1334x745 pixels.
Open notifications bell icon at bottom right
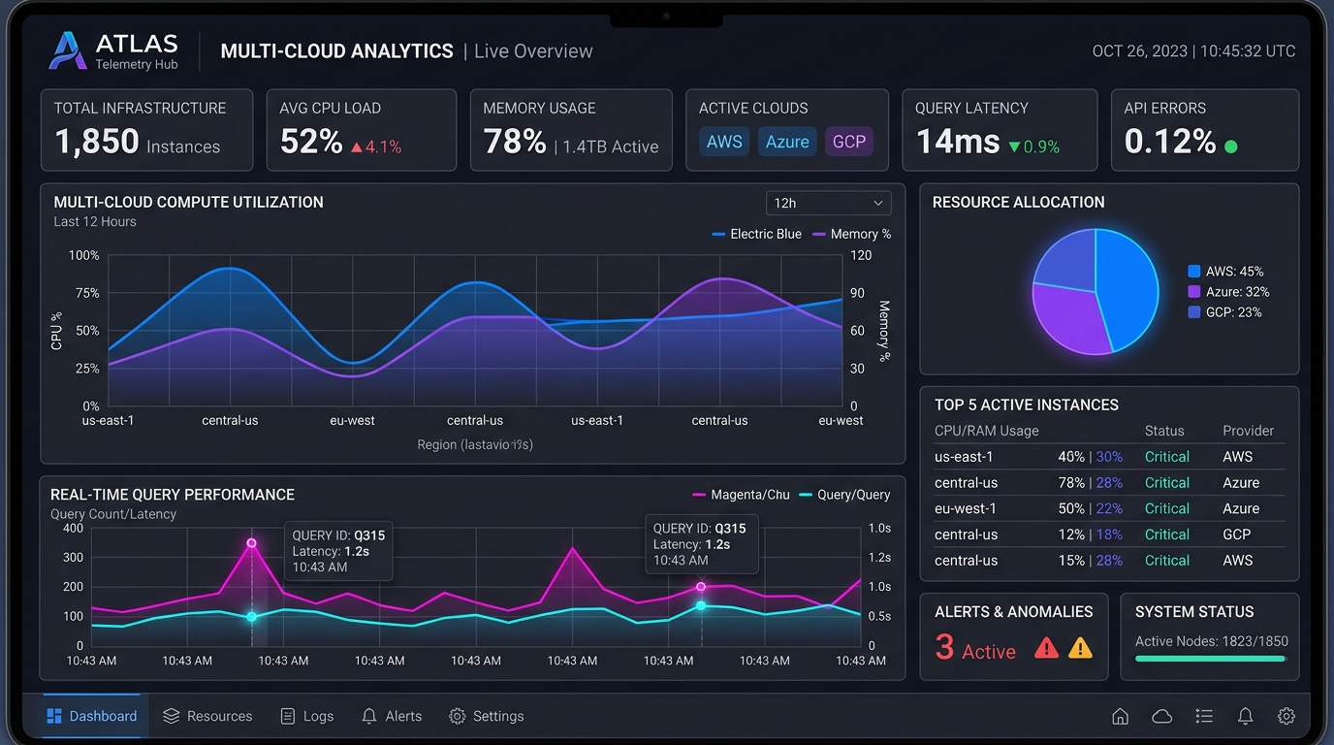coord(1246,716)
